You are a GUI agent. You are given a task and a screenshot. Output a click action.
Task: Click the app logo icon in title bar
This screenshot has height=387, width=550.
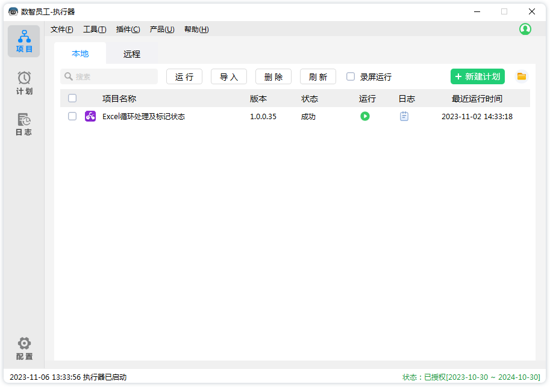pyautogui.click(x=13, y=11)
